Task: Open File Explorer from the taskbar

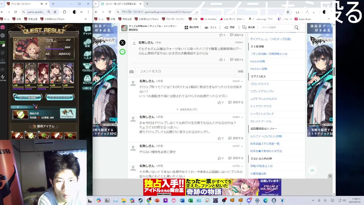Action: pyautogui.click(x=123, y=200)
